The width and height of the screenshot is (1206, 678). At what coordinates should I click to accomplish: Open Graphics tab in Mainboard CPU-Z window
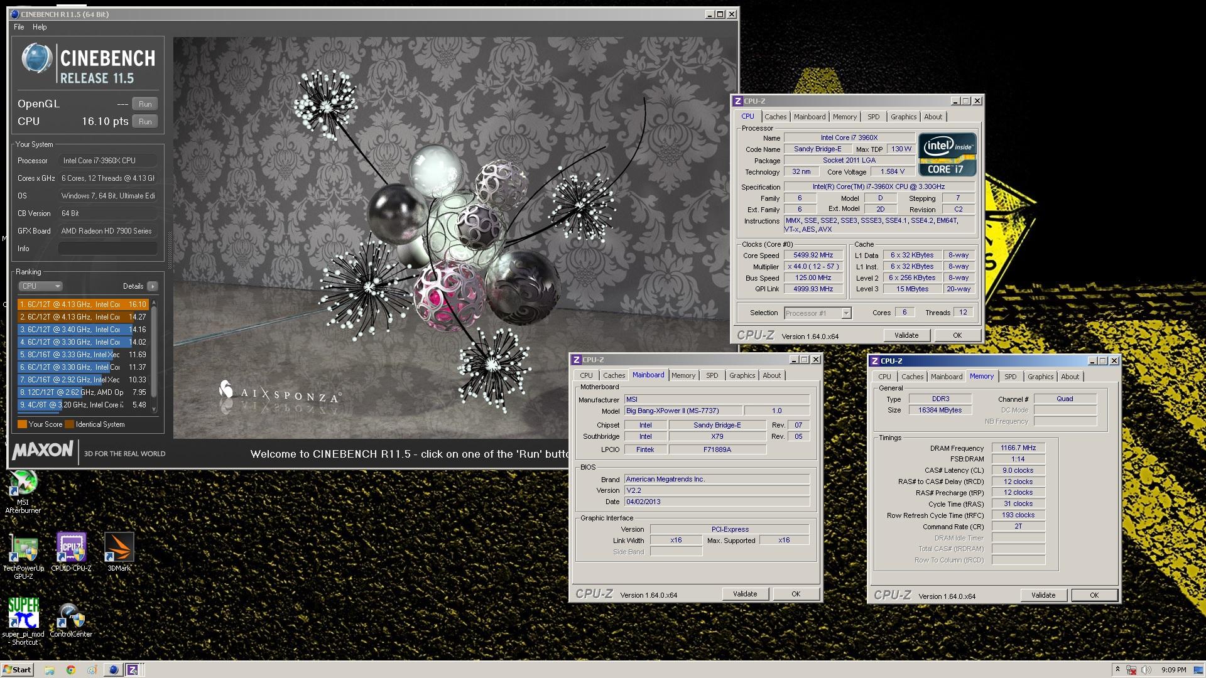coord(742,375)
